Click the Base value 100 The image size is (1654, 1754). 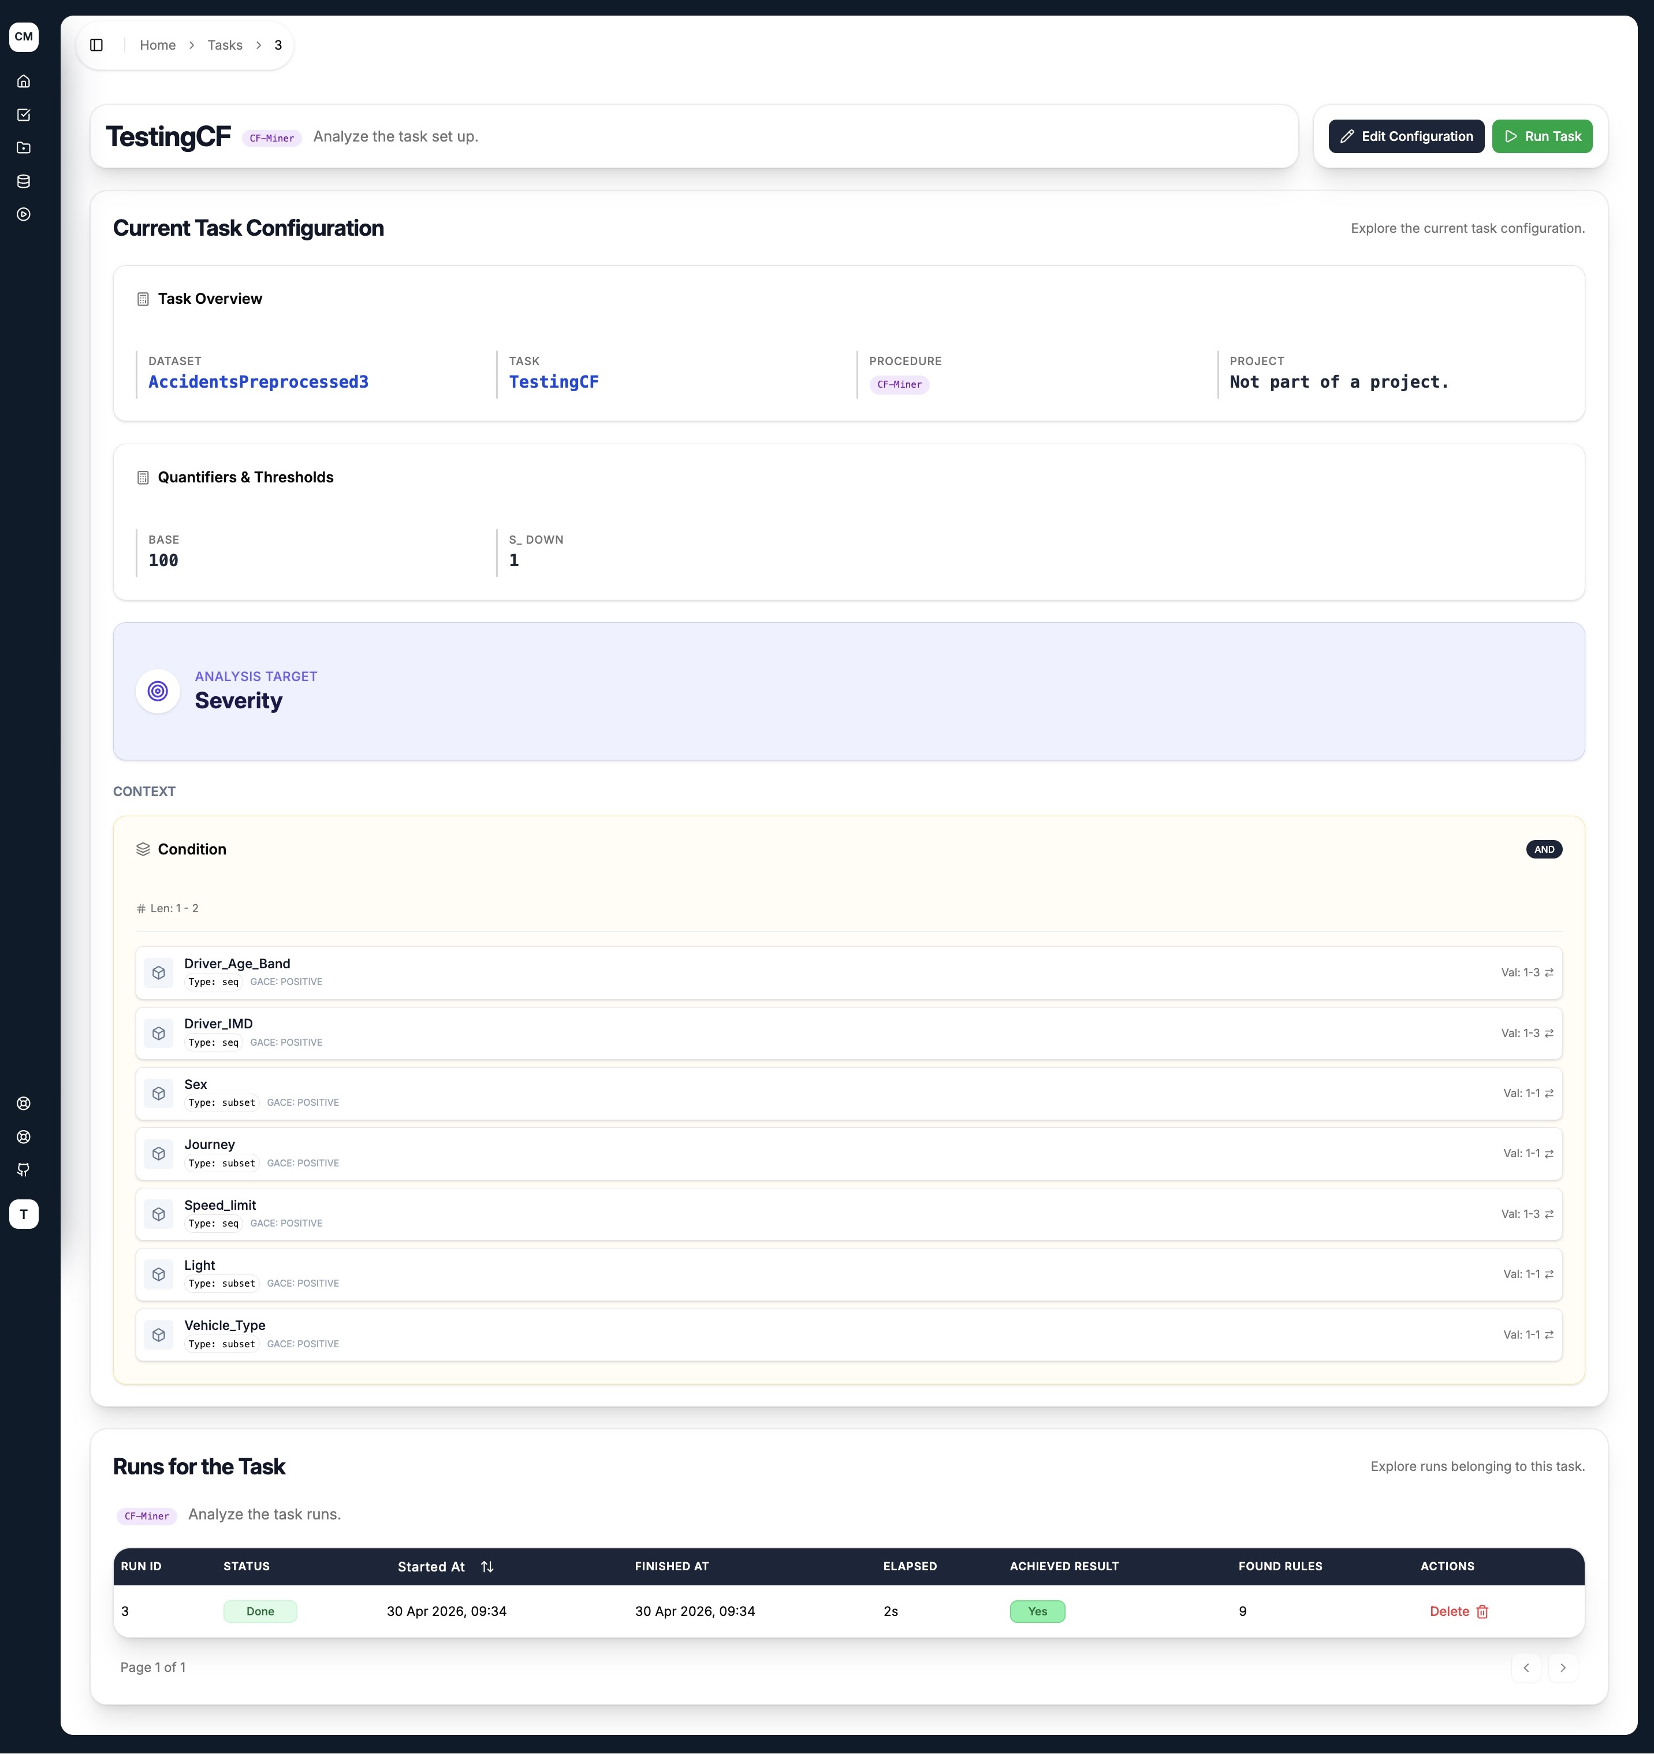(x=163, y=560)
